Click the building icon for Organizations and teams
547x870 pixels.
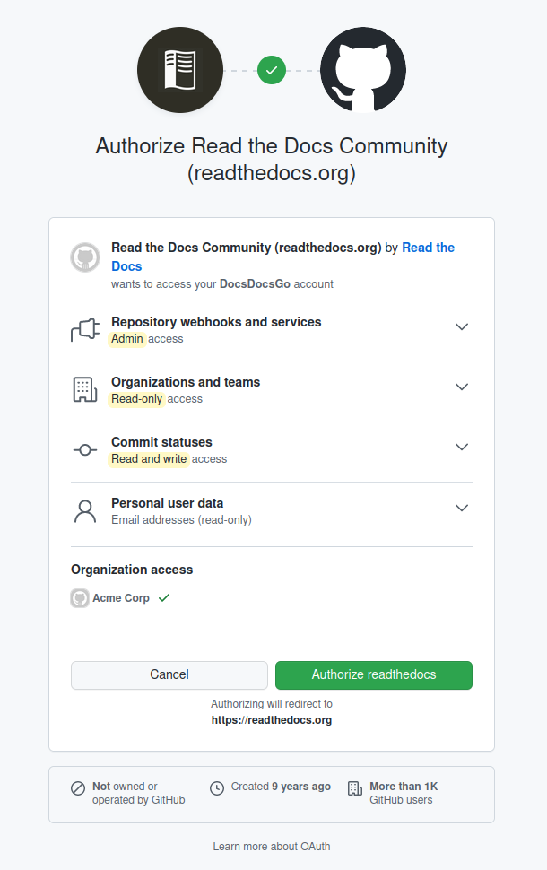(x=84, y=389)
